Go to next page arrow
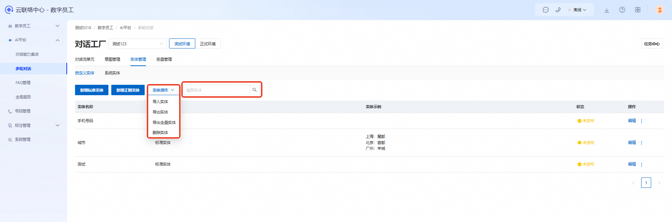672x222 pixels. tap(659, 183)
